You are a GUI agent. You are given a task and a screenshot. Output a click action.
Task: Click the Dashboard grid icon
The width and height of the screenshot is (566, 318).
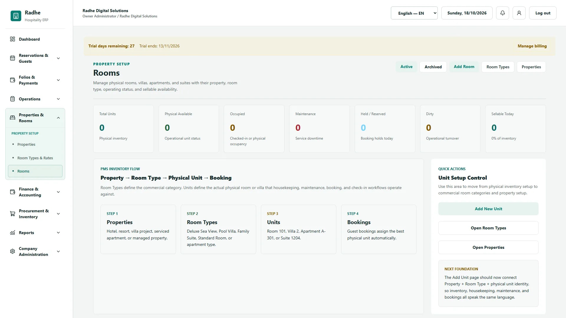[12, 39]
